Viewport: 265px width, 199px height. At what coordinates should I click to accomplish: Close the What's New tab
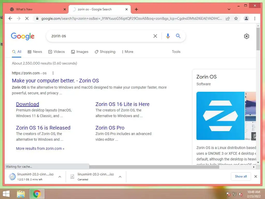(x=64, y=9)
